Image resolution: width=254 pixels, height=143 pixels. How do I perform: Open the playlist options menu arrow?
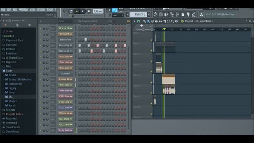(134, 21)
